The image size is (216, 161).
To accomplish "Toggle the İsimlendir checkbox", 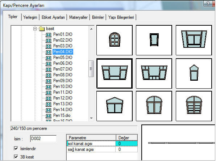I will (16, 148).
